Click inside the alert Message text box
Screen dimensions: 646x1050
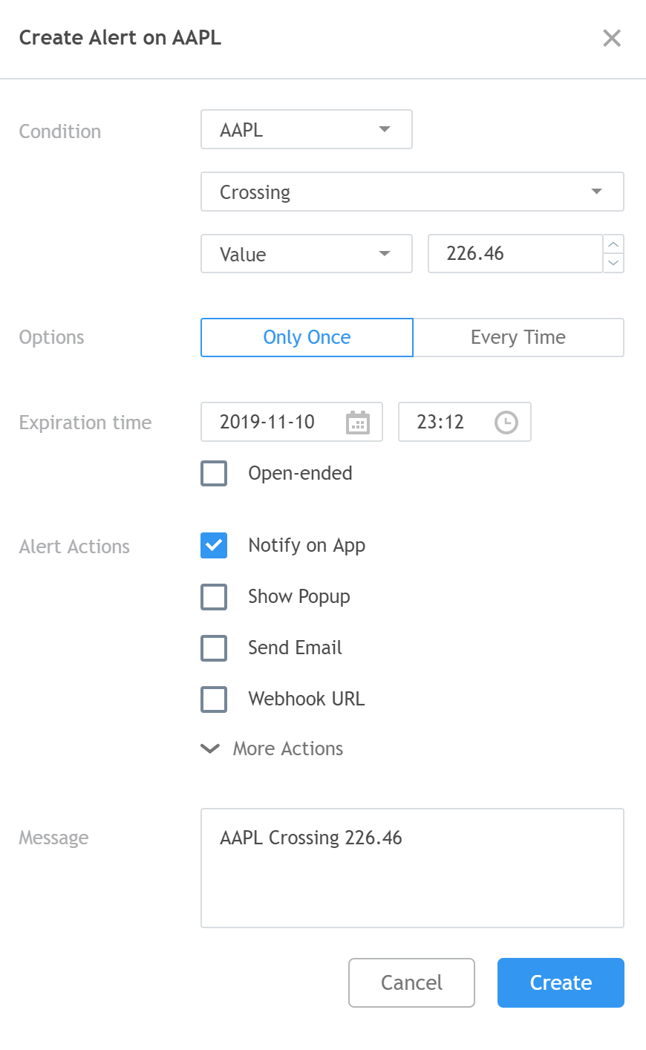(x=412, y=867)
